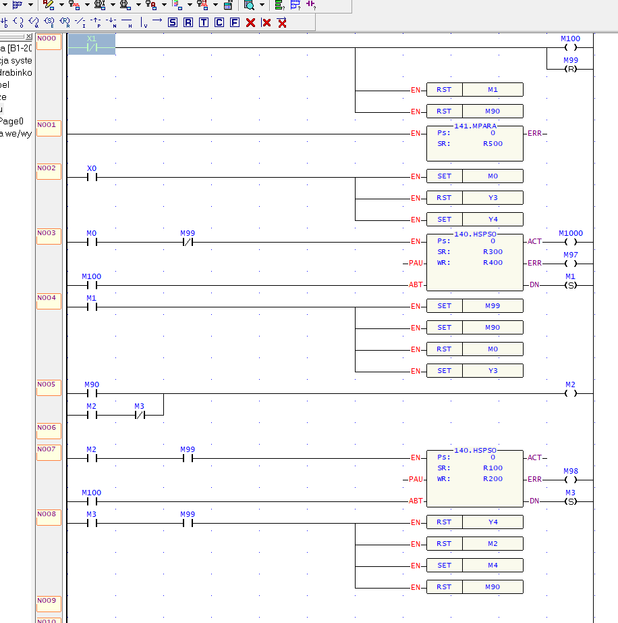Select the N005 network label

tap(49, 388)
